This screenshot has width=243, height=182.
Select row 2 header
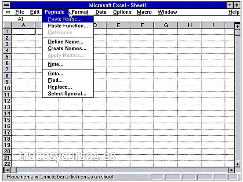click(7, 38)
